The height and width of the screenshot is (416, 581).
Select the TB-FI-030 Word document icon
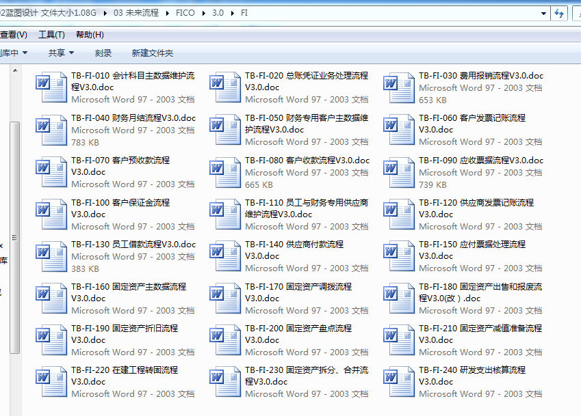tap(399, 87)
